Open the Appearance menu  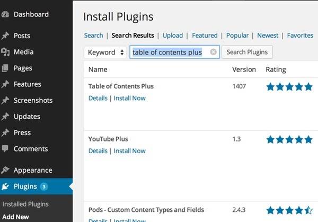pos(33,170)
